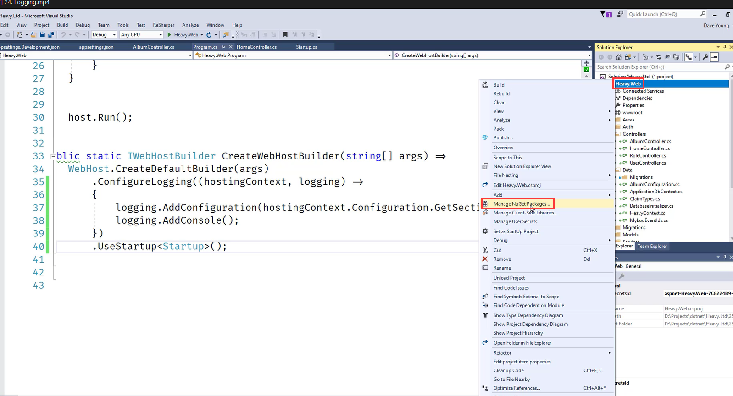Click Edit Heavy.Web.csproj menu entry
The image size is (733, 396).
point(547,185)
